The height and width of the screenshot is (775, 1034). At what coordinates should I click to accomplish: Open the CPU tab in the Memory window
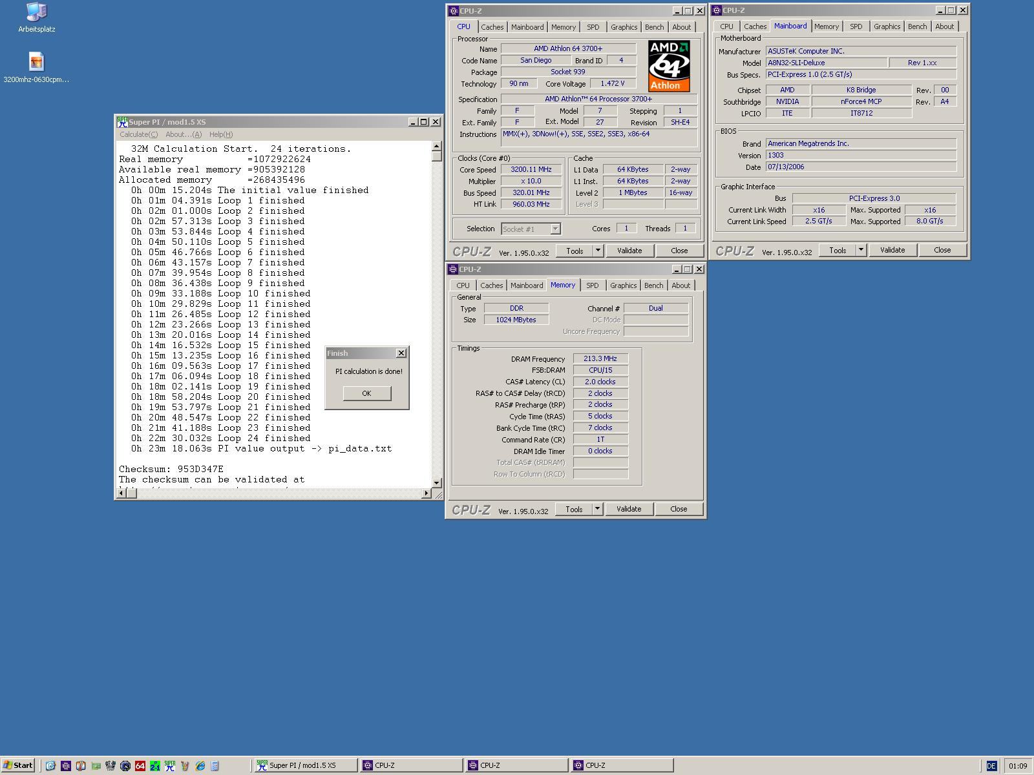(x=463, y=285)
